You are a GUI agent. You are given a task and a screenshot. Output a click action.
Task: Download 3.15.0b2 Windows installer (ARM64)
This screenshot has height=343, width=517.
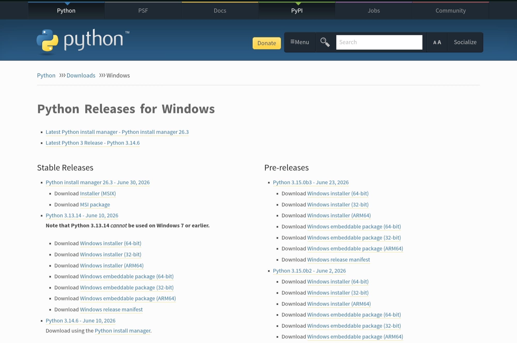[339, 304]
